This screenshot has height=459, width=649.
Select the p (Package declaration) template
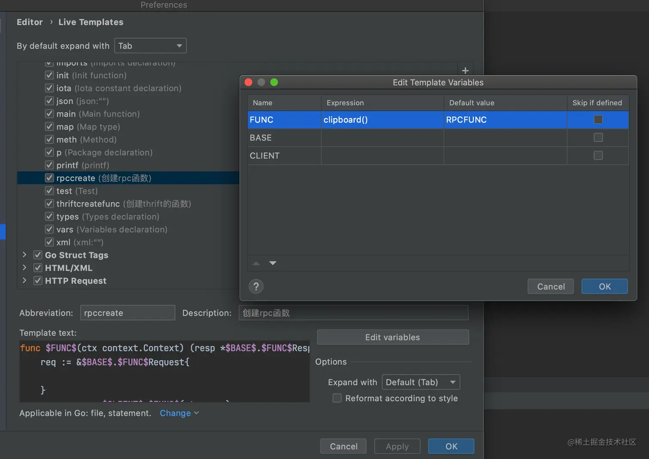pos(104,152)
